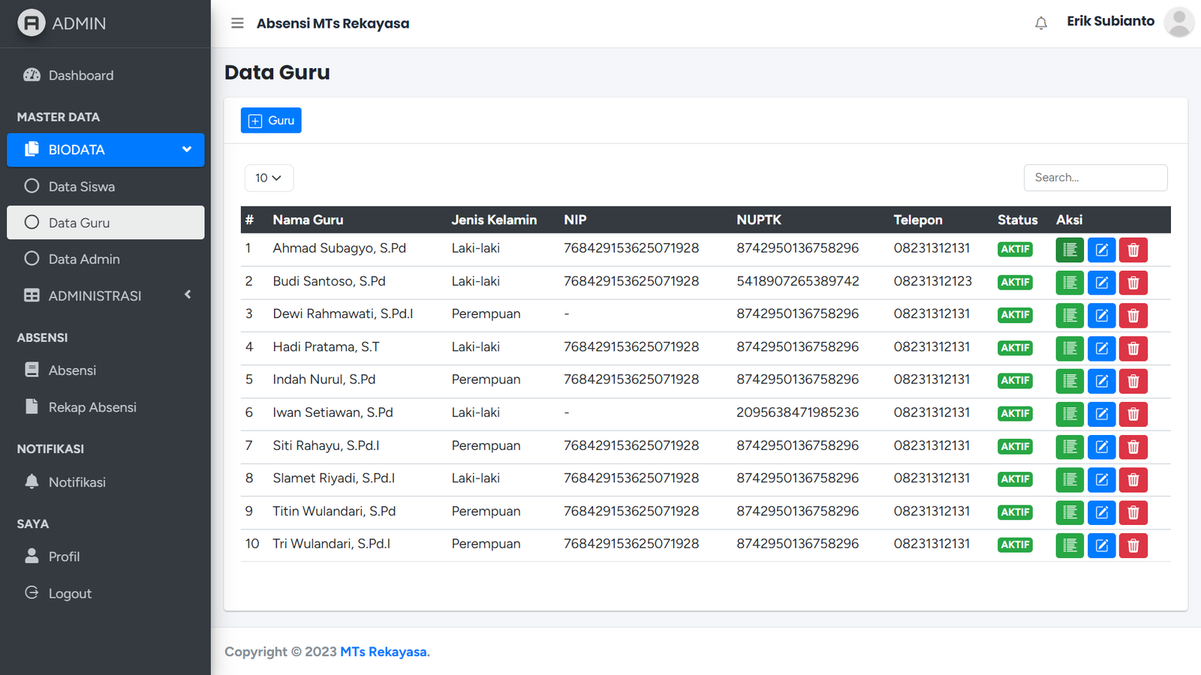Open the MTs Rekayasa footer link
Viewport: 1201px width, 675px height.
(x=384, y=652)
